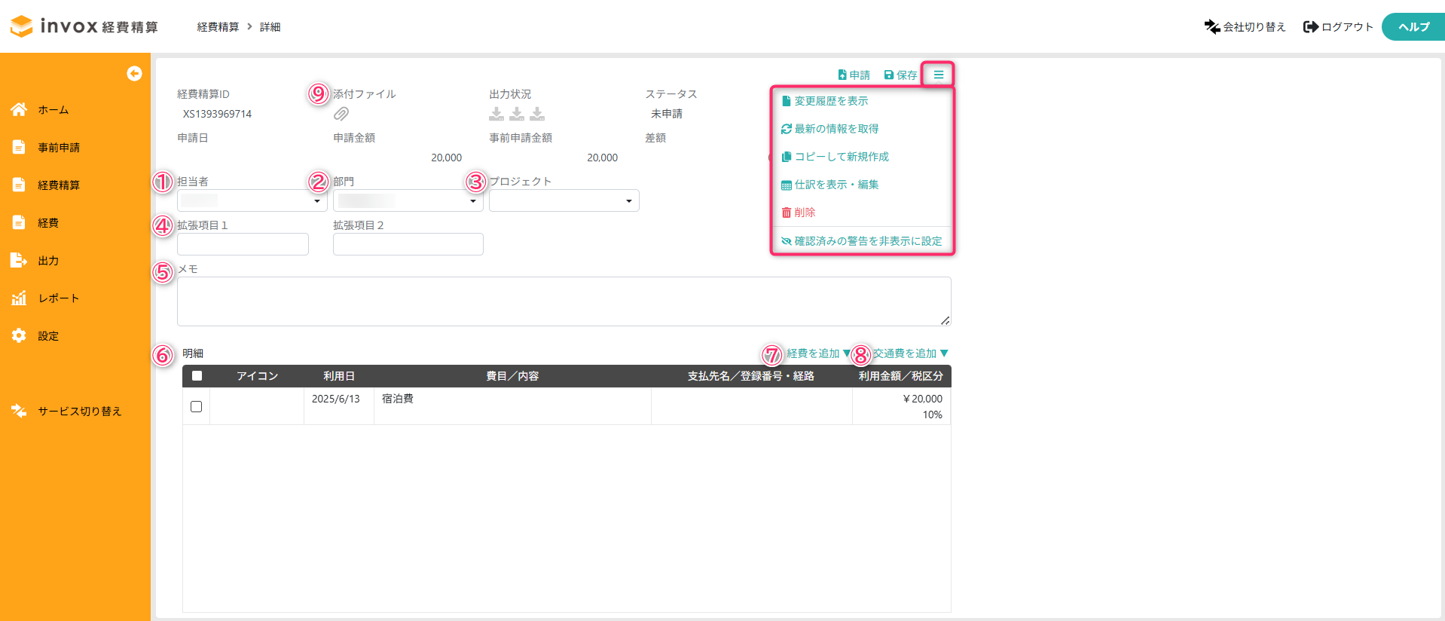Open ホーム from the sidebar
This screenshot has width=1445, height=621.
[x=53, y=110]
